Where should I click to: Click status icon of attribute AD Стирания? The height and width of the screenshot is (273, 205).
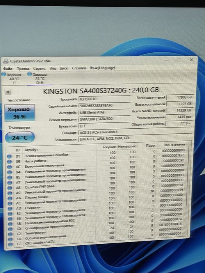click(x=10, y=208)
